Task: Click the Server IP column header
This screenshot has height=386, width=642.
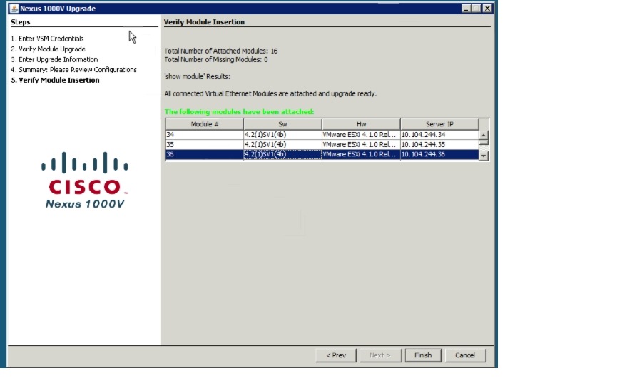Action: [439, 124]
